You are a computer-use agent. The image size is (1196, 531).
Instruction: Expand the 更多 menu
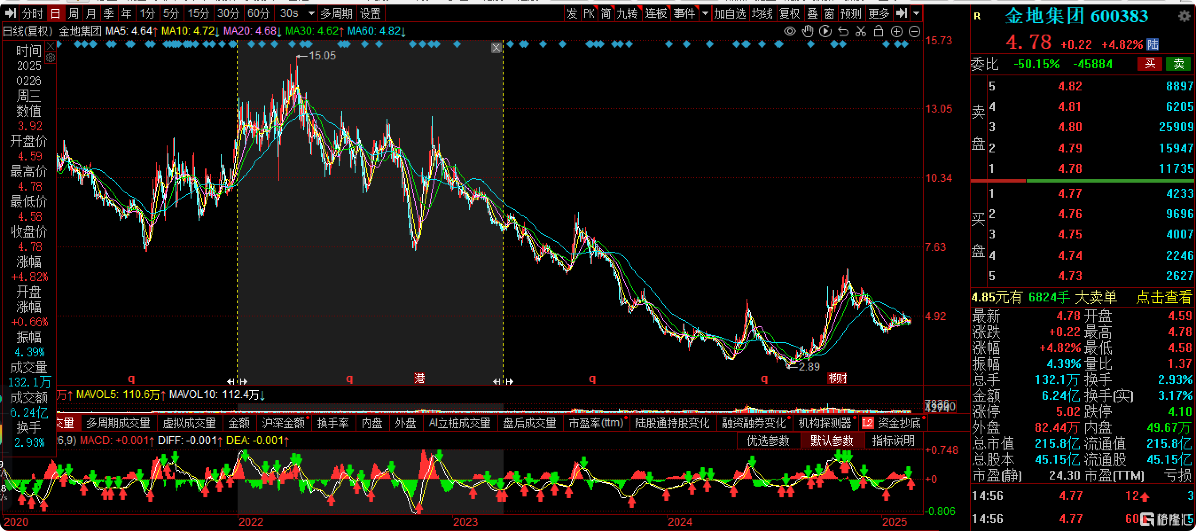(x=879, y=13)
